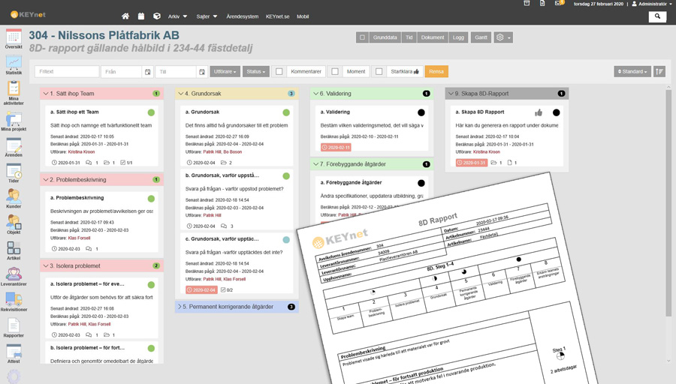Open the calendar icon in top navigation

(x=141, y=16)
